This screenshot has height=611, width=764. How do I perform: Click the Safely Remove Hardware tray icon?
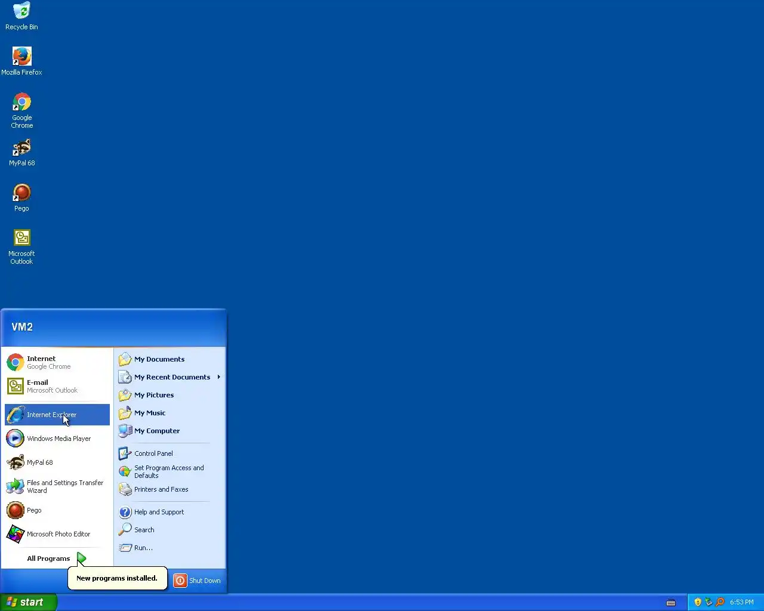point(708,602)
